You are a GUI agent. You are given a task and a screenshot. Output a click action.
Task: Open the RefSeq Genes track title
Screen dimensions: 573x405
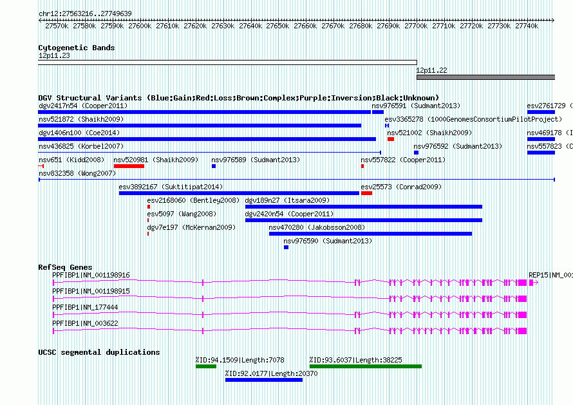click(x=65, y=267)
